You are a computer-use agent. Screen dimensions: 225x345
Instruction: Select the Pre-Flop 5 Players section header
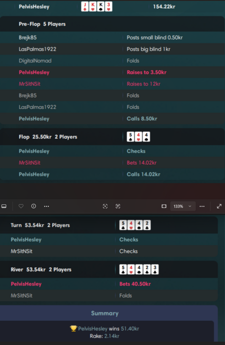click(x=42, y=24)
